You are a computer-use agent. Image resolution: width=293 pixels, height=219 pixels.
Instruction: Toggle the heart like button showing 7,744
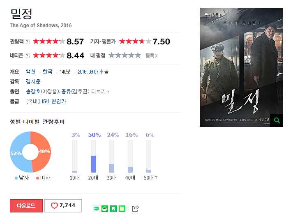click(63, 206)
